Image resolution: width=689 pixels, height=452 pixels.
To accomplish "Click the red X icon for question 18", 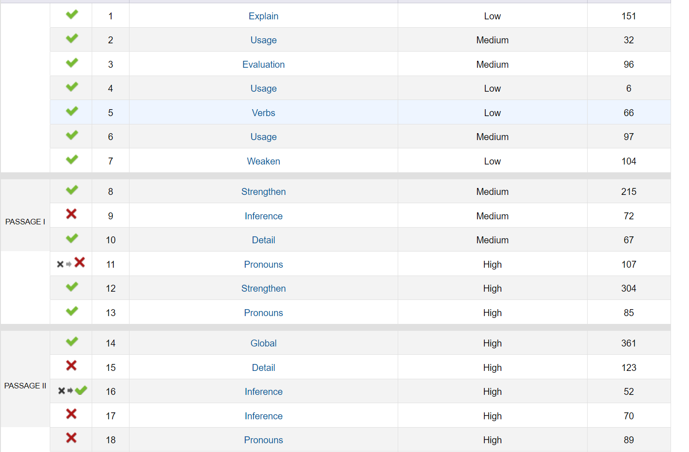I will click(71, 438).
